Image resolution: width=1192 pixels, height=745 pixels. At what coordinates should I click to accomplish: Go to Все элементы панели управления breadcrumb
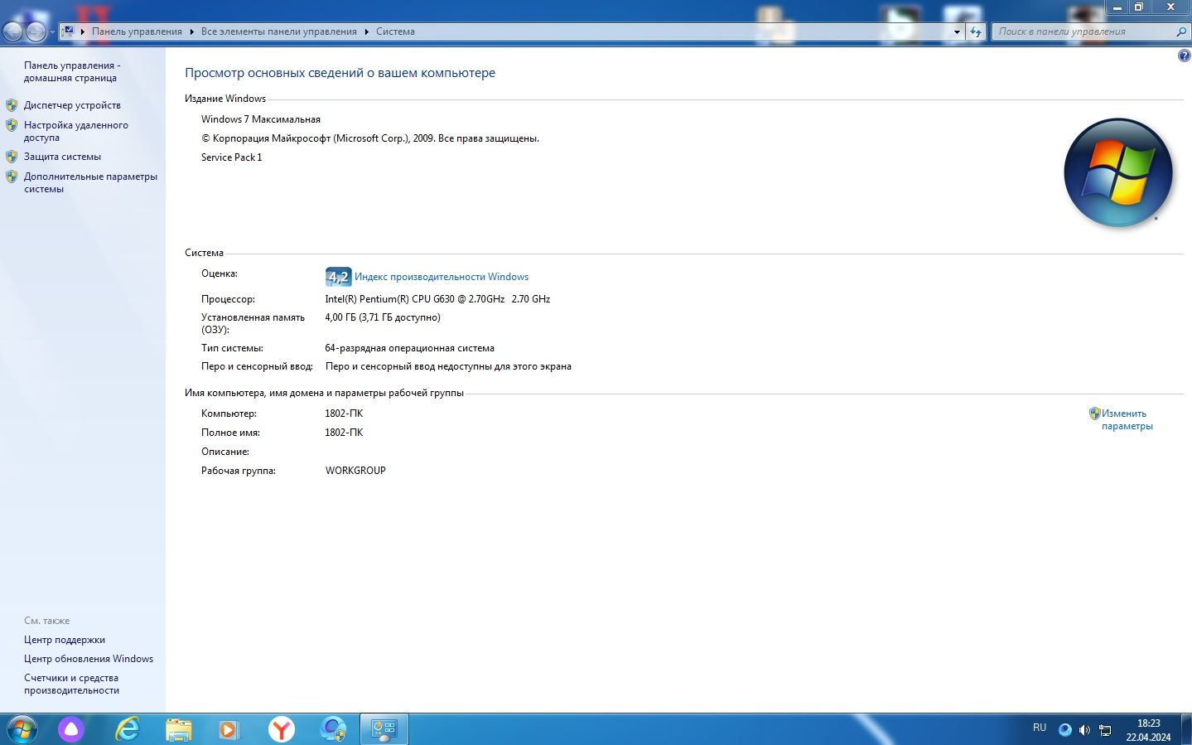pos(279,31)
